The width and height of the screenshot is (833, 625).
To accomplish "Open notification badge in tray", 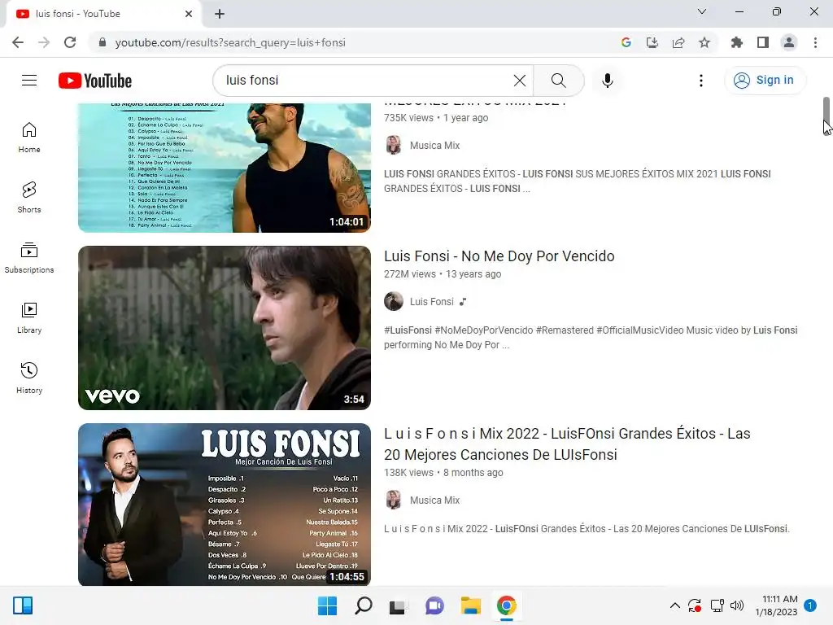I will click(x=810, y=605).
